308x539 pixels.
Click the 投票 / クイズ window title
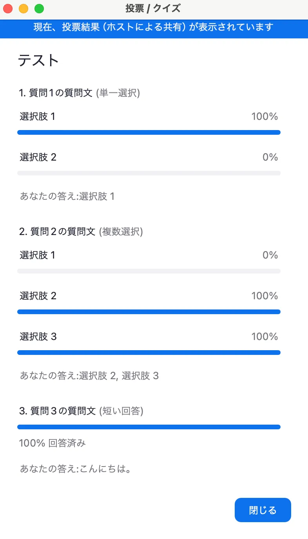154,8
